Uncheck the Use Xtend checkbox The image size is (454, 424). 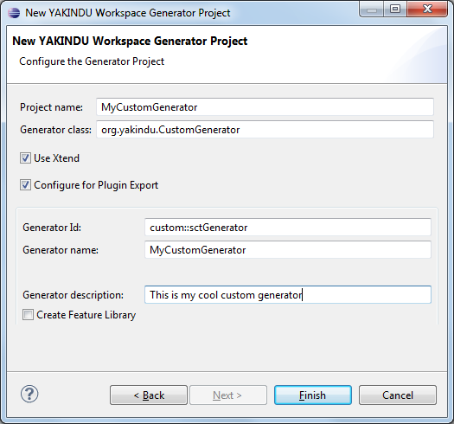point(25,158)
